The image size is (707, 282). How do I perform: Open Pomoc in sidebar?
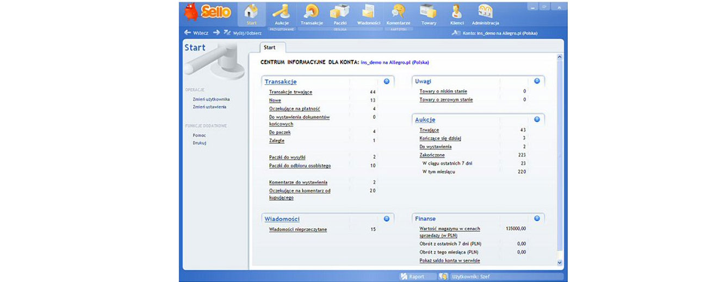[200, 135]
